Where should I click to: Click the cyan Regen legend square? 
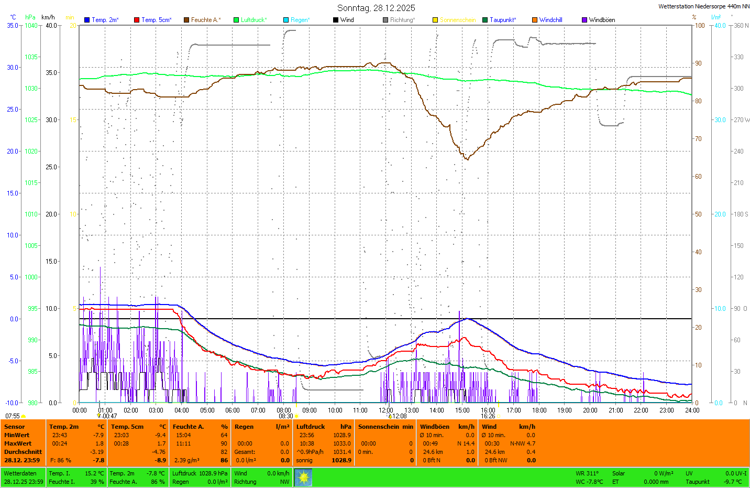click(x=286, y=20)
